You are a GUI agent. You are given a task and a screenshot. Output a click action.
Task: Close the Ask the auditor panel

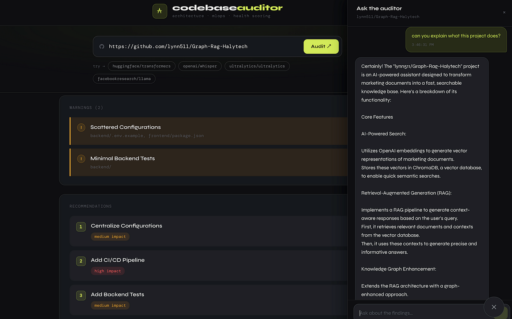[504, 12]
